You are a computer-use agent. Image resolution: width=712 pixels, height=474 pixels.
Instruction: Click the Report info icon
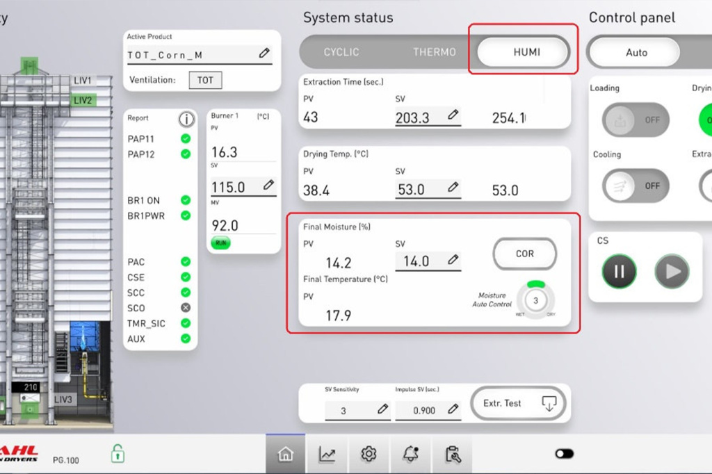pos(186,119)
